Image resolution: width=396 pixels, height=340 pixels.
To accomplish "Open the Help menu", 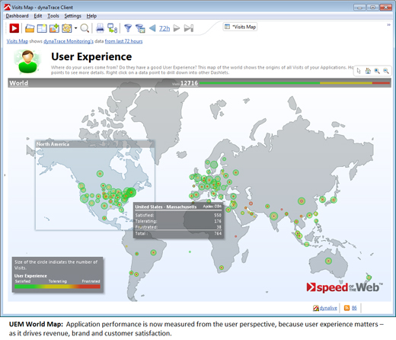I will click(x=91, y=16).
